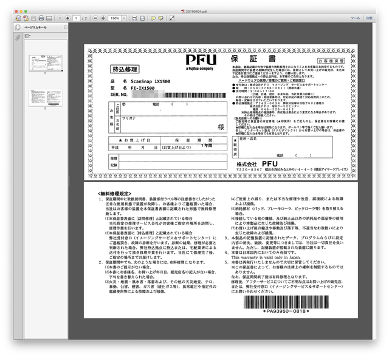Open the 注釈 pane

[369, 18]
